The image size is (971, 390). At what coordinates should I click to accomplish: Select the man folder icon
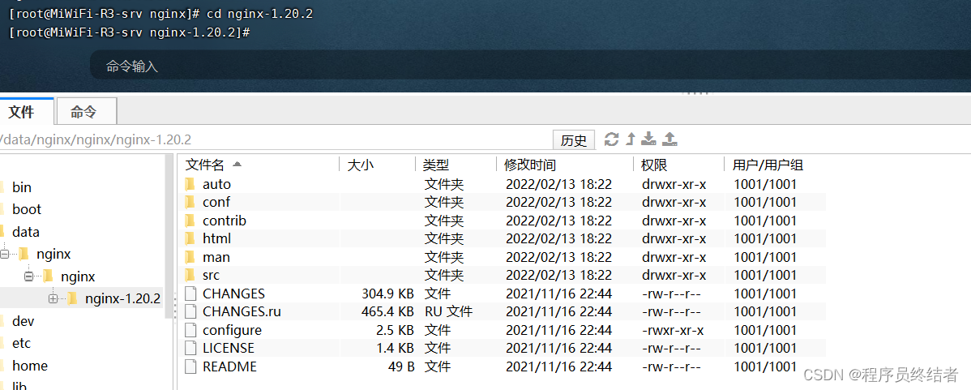pyautogui.click(x=190, y=257)
